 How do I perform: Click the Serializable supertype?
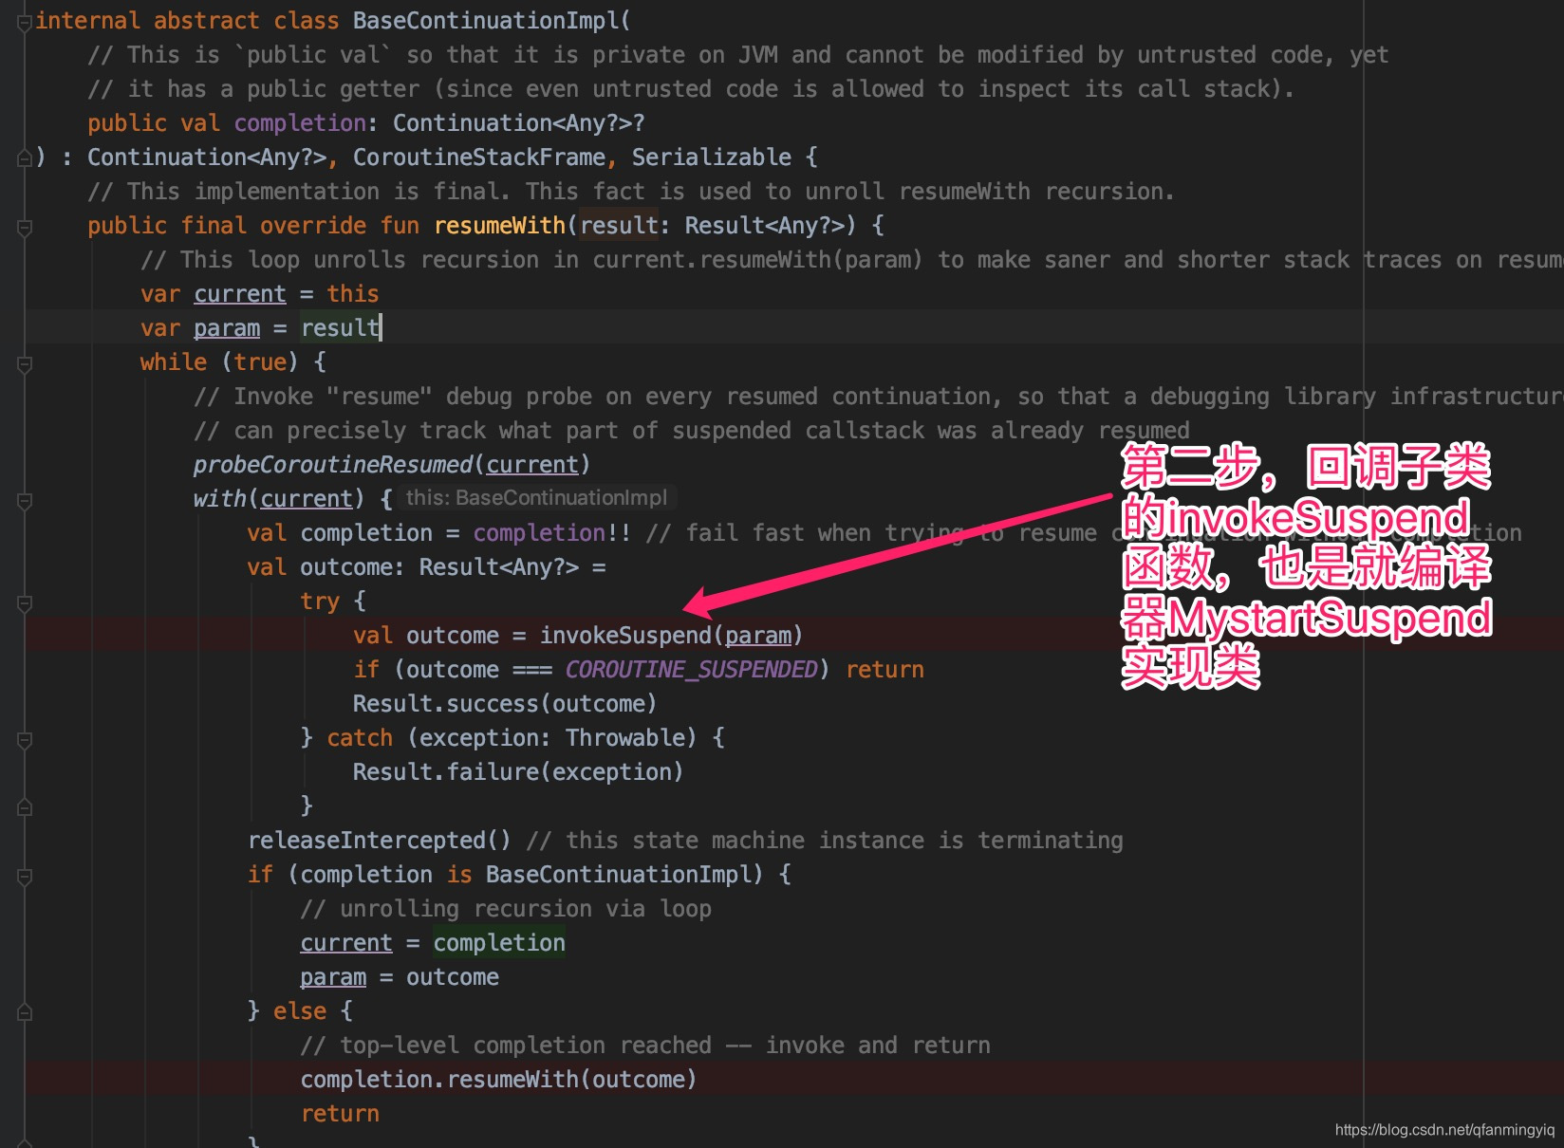(x=712, y=157)
